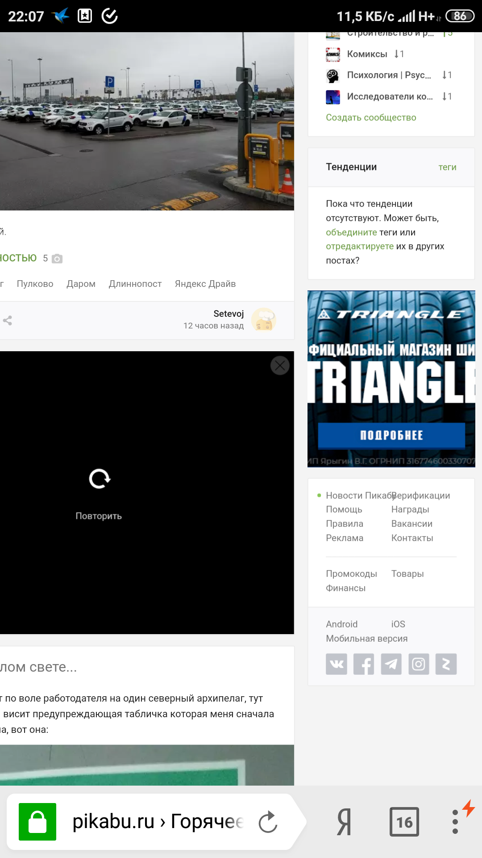Open Товары footer link

click(407, 574)
